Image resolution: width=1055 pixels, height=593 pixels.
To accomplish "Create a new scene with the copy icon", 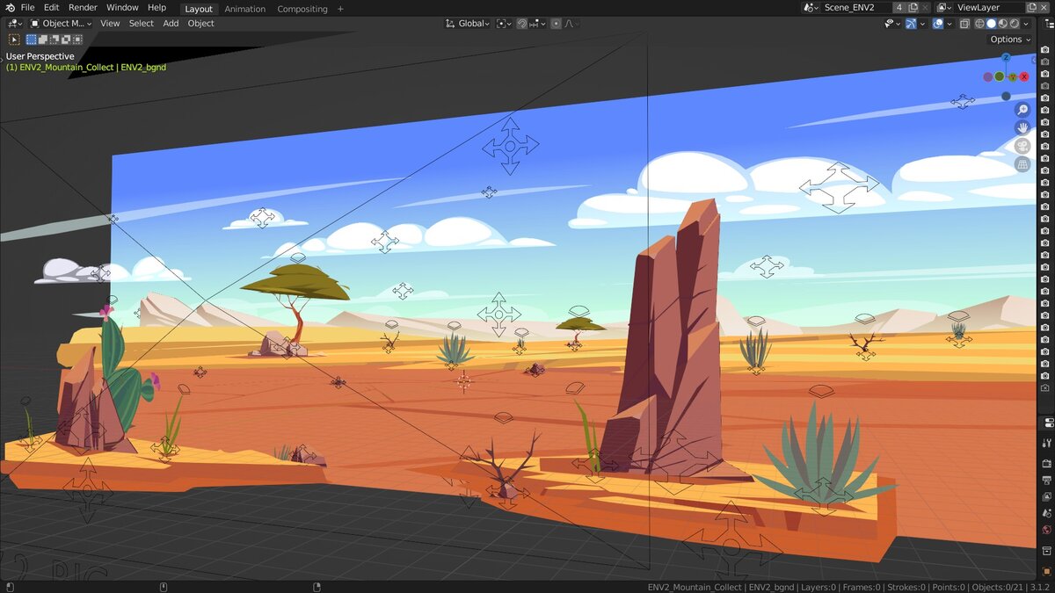I will click(913, 8).
